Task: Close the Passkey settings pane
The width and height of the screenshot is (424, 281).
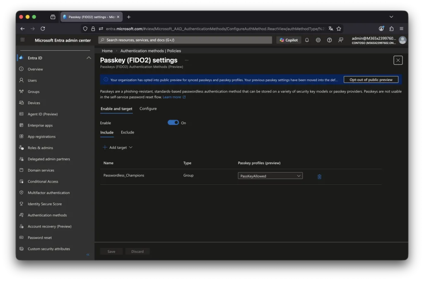Action: 398,60
